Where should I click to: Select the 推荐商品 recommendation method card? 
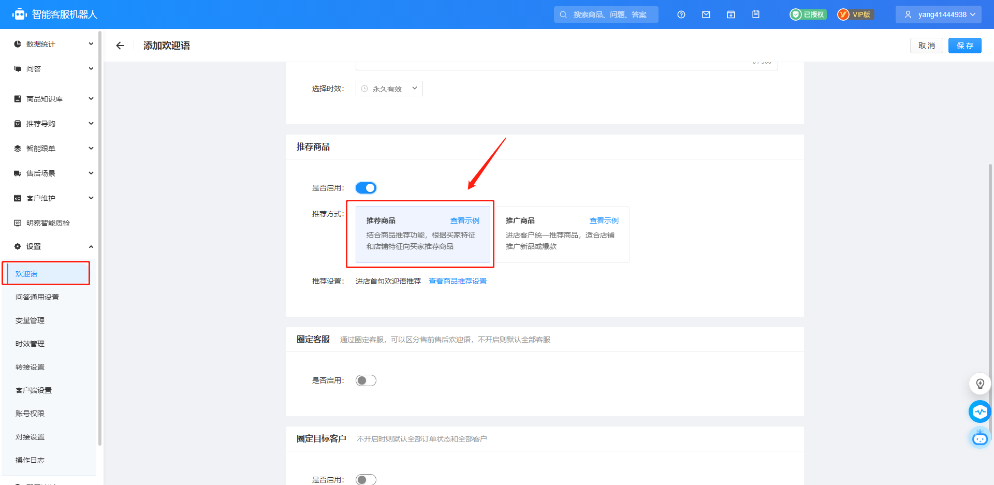pos(423,234)
